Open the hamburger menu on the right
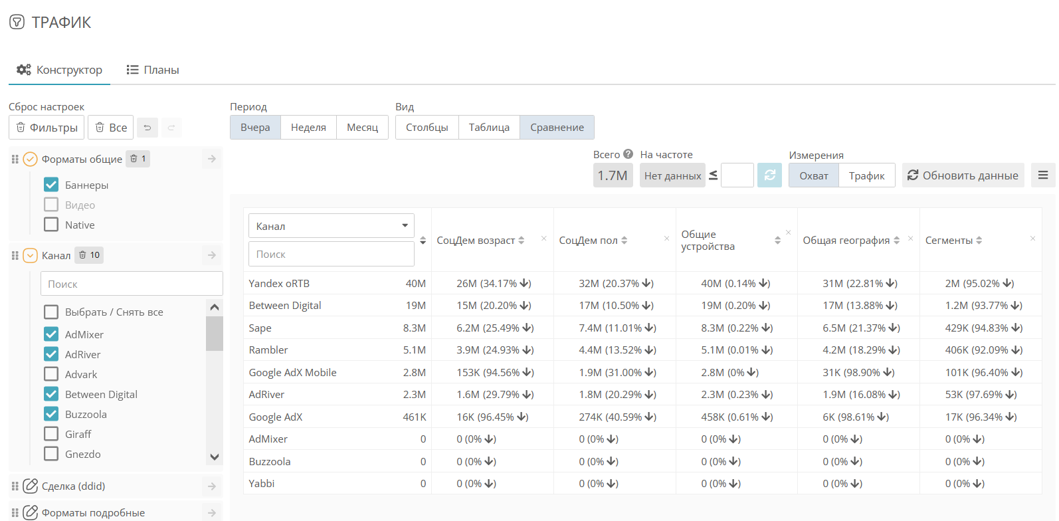1059x521 pixels. click(1043, 175)
